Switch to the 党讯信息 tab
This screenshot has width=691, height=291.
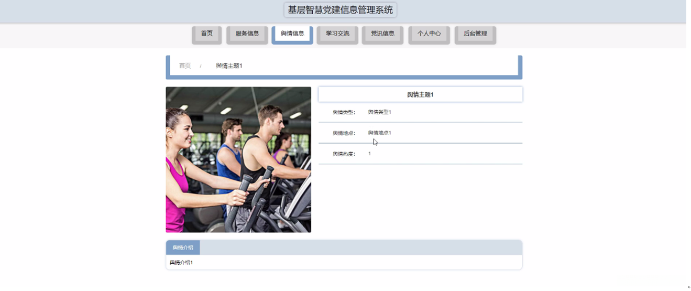[x=382, y=34]
